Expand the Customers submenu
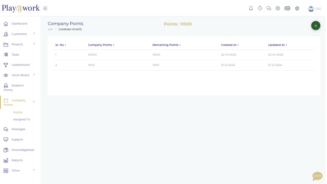The height and width of the screenshot is (184, 327). pyautogui.click(x=19, y=34)
